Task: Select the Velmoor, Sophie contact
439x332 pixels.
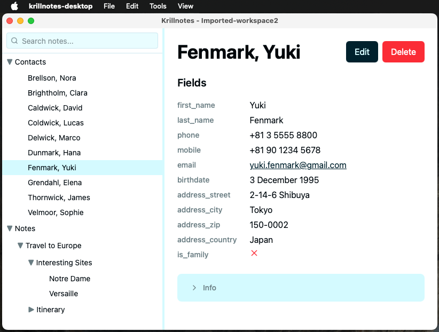Action: [57, 212]
